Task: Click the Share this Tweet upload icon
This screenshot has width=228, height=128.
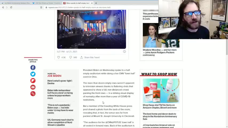Action: click(81, 57)
